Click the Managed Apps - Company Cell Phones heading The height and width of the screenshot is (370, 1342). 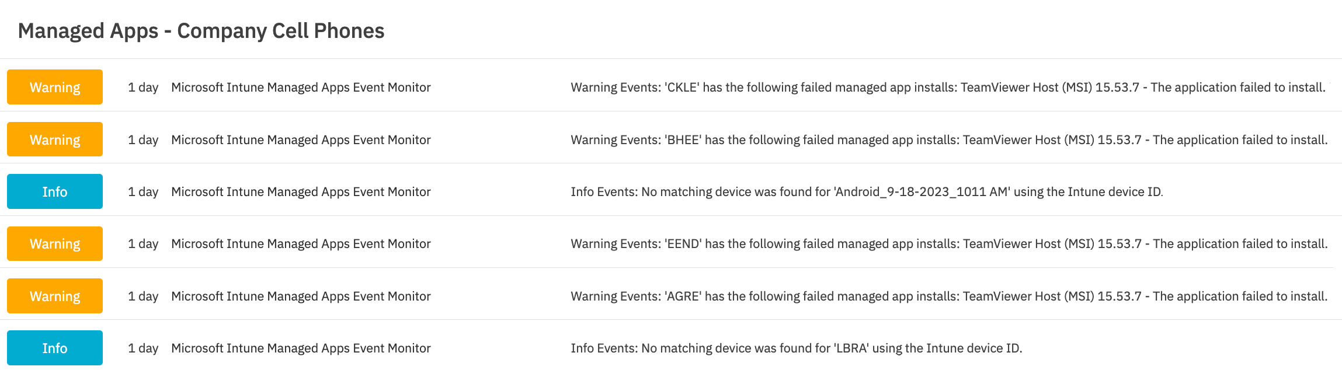(201, 31)
